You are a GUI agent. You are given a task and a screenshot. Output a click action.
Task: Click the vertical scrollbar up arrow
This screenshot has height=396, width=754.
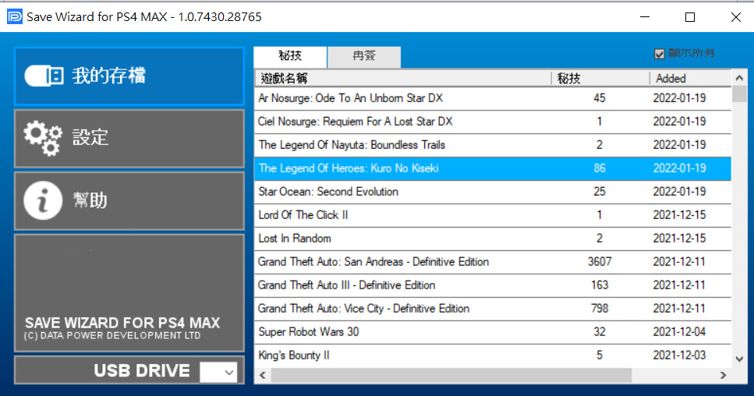pyautogui.click(x=739, y=78)
